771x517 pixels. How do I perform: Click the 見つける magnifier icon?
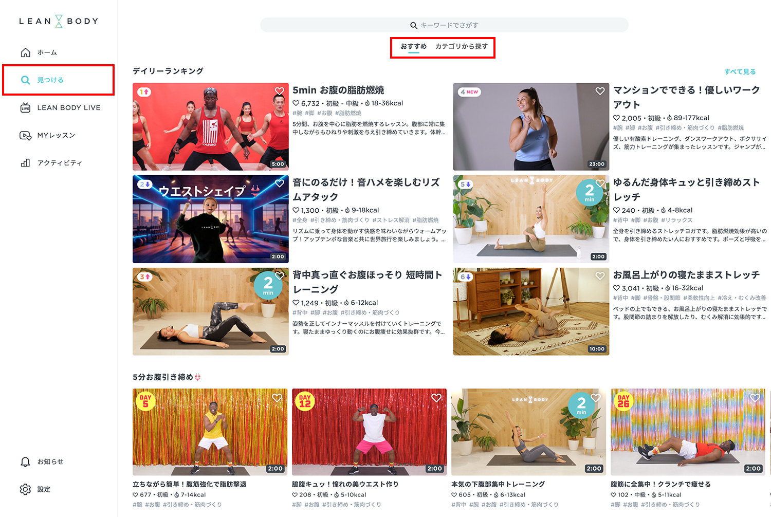click(25, 80)
